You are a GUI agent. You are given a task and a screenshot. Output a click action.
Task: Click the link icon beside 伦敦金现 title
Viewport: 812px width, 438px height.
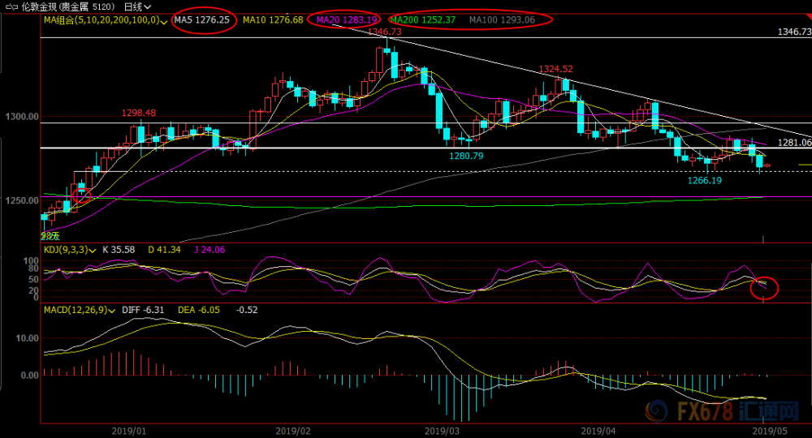(x=11, y=6)
